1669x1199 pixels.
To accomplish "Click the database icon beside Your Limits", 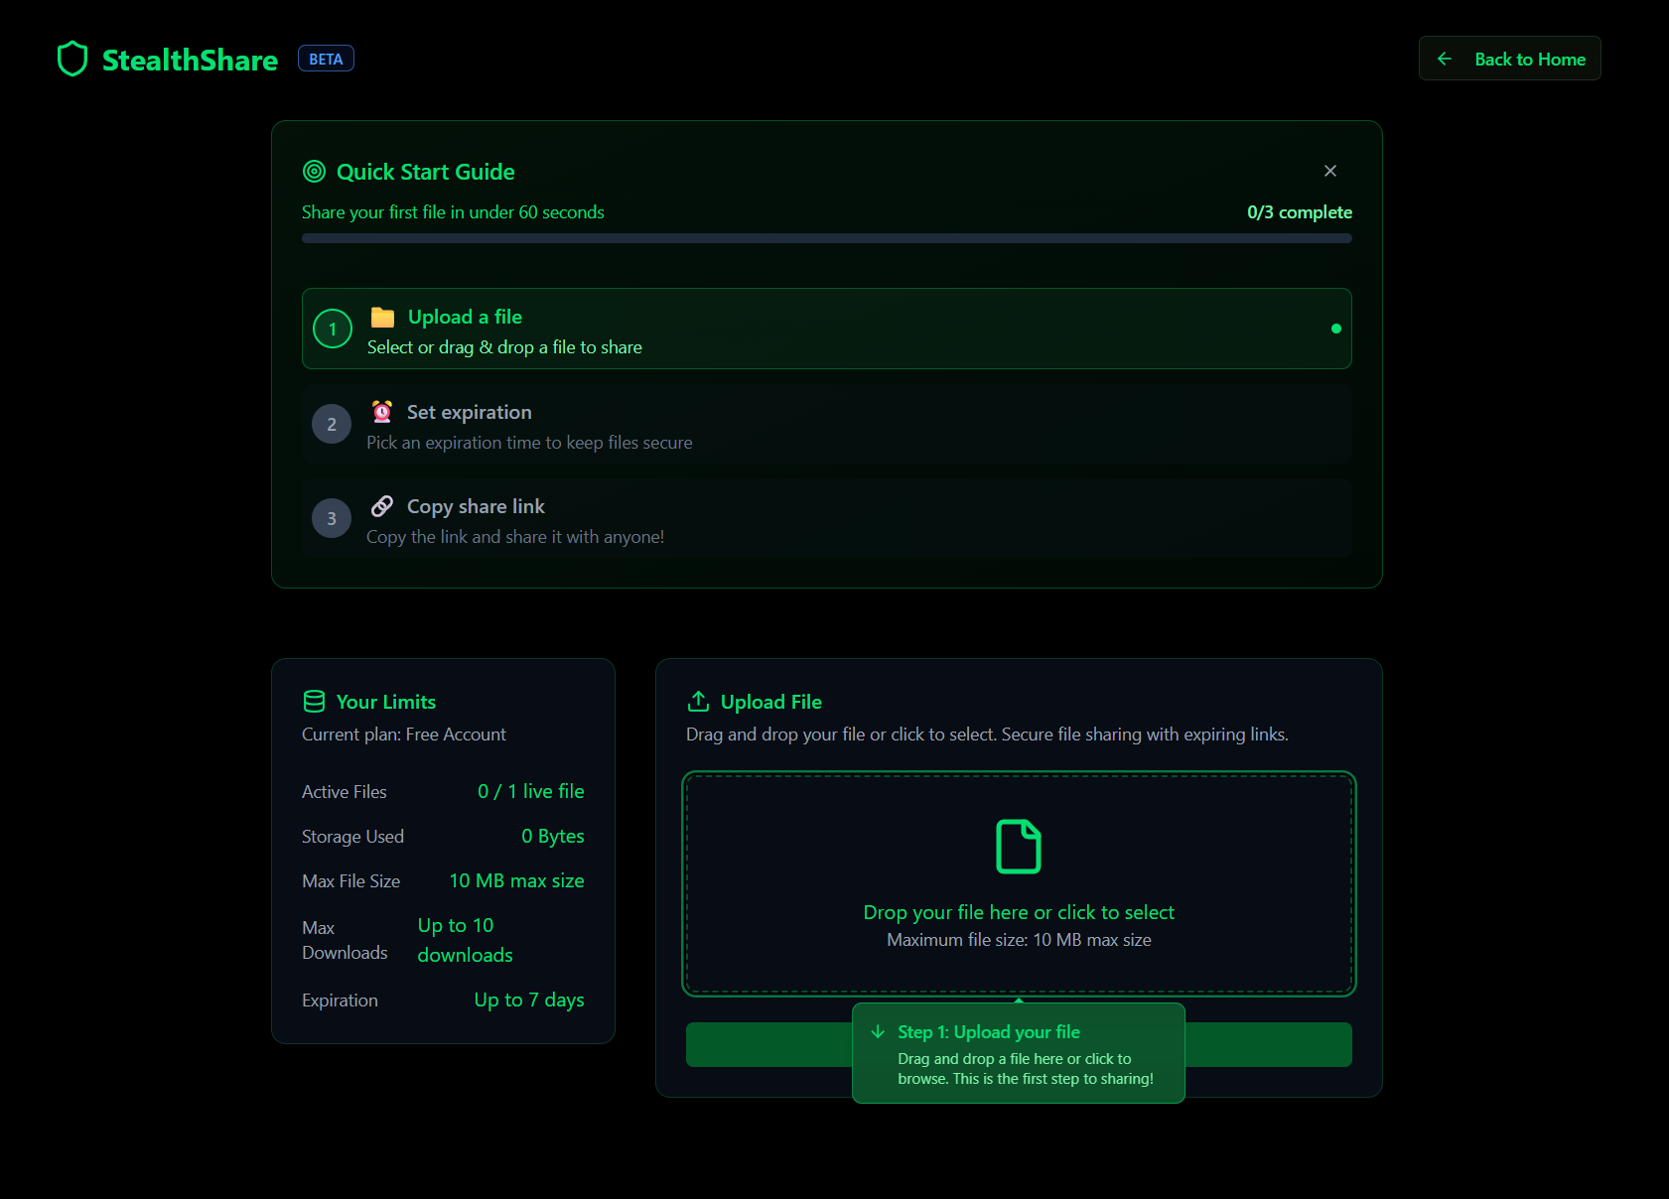I will (x=314, y=701).
